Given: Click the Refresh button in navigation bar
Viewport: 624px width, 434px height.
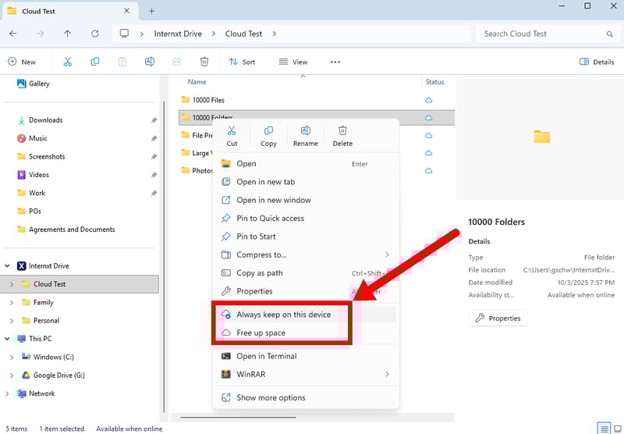Looking at the screenshot, I should click(95, 34).
